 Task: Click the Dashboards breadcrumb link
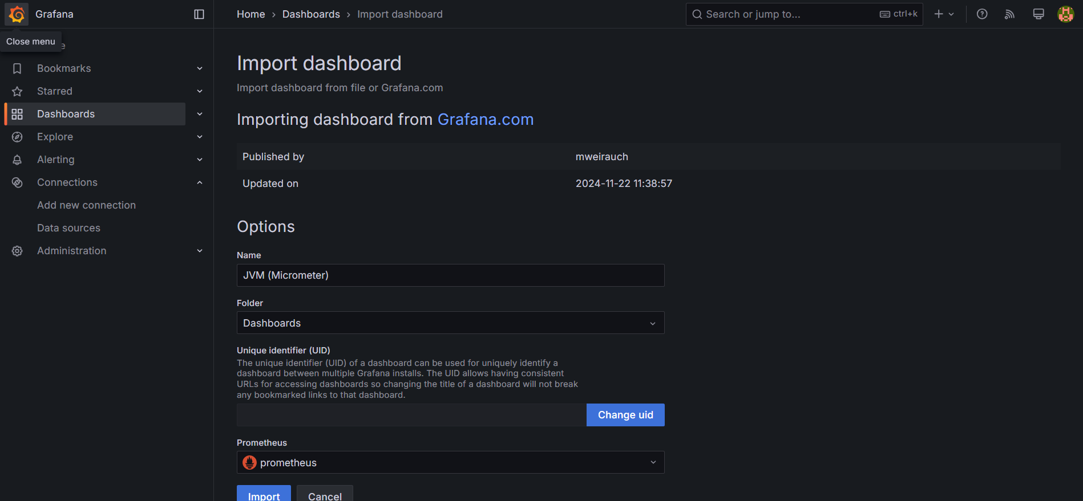pos(311,14)
